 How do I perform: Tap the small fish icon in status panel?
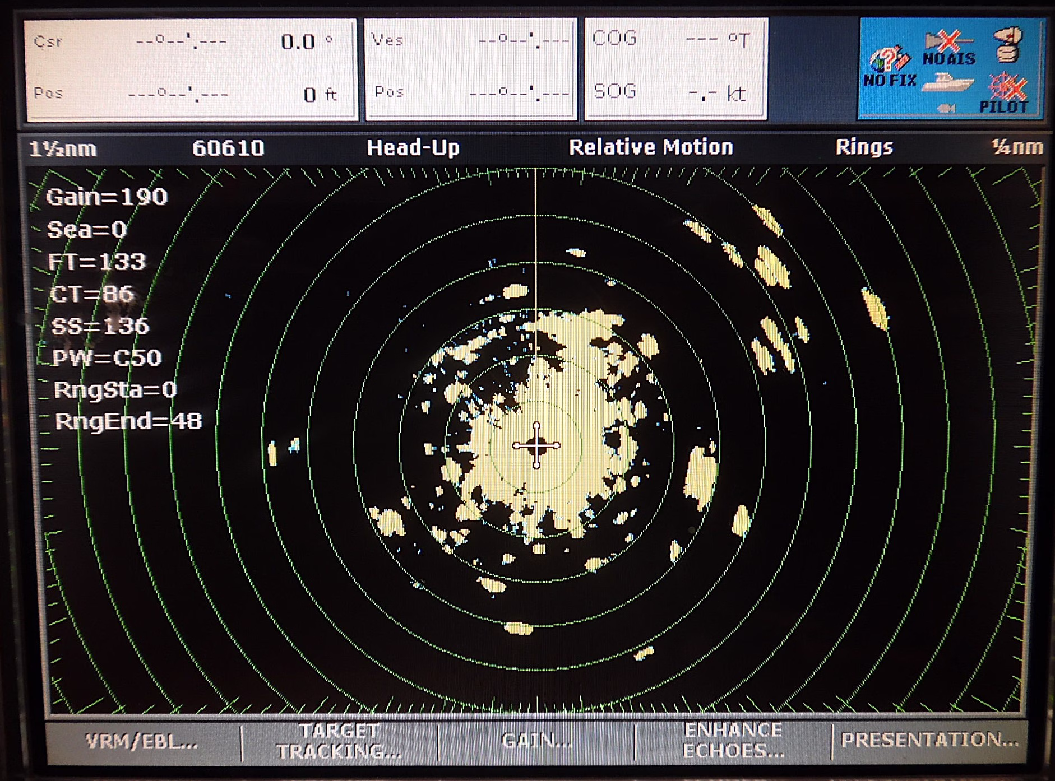tap(946, 108)
